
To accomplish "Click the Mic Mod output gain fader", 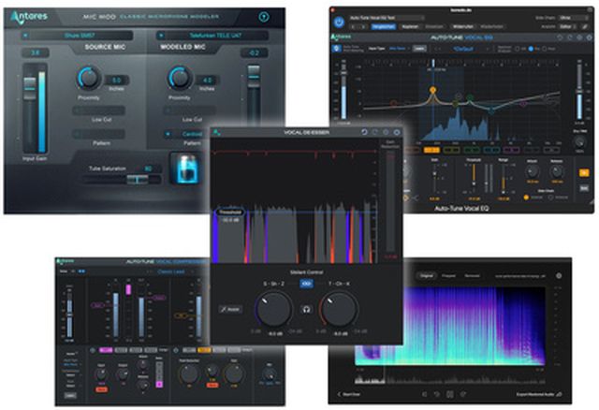I will (254, 77).
